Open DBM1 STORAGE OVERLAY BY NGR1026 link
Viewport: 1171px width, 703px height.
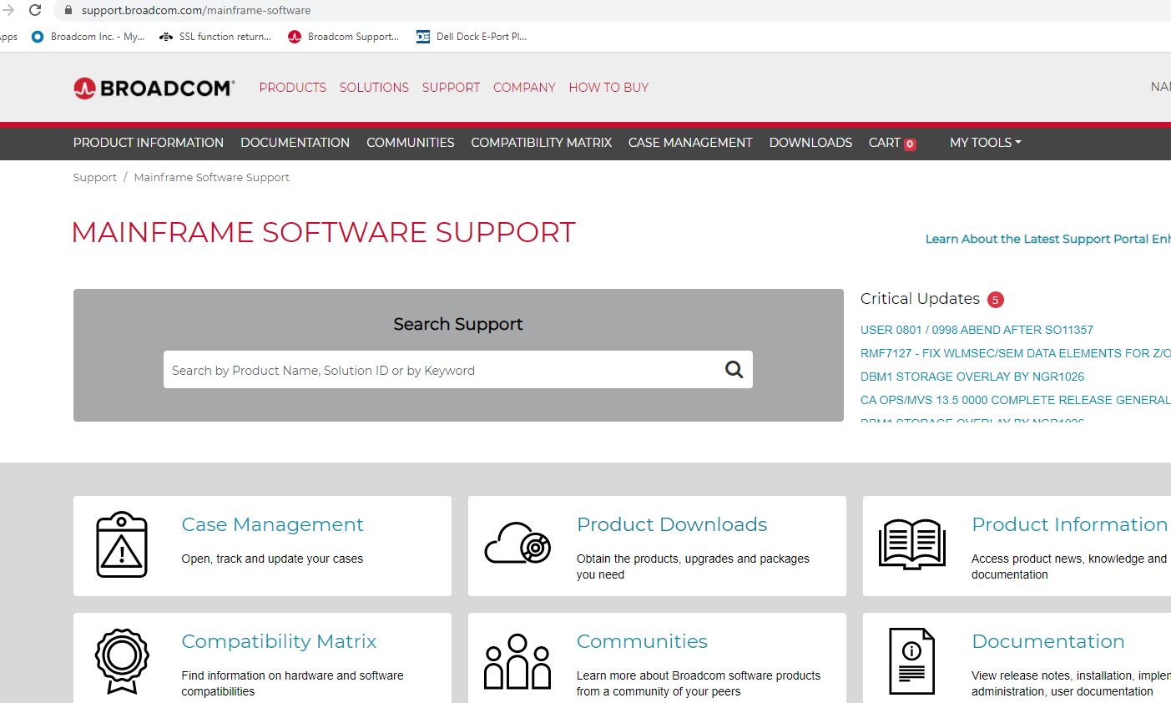click(x=972, y=377)
